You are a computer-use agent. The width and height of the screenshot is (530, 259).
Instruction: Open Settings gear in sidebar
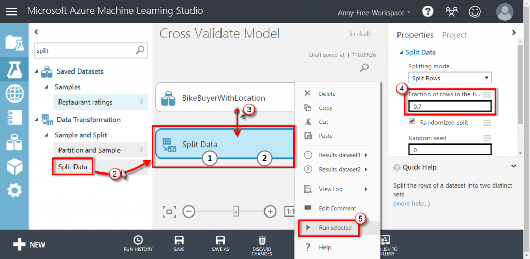[x=14, y=191]
